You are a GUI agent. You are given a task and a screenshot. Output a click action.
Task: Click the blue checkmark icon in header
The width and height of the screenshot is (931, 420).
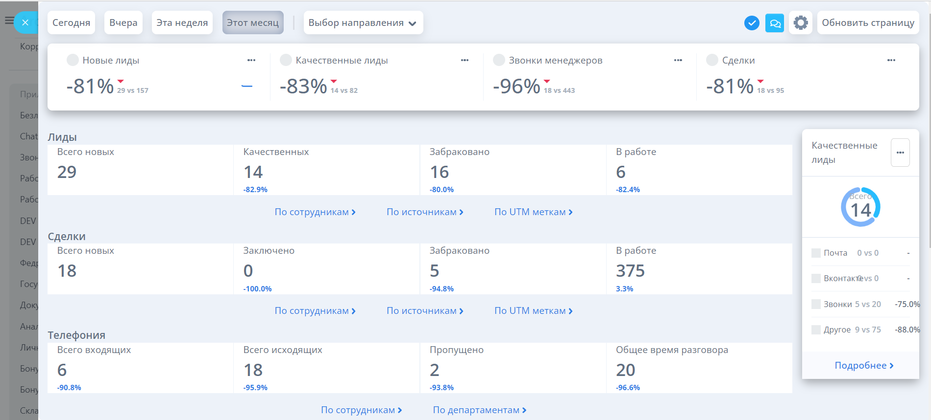[751, 23]
